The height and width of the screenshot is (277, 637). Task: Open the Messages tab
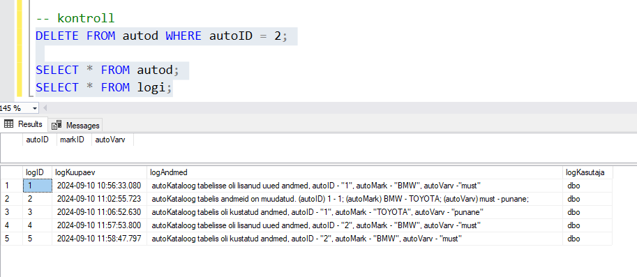pyautogui.click(x=75, y=125)
